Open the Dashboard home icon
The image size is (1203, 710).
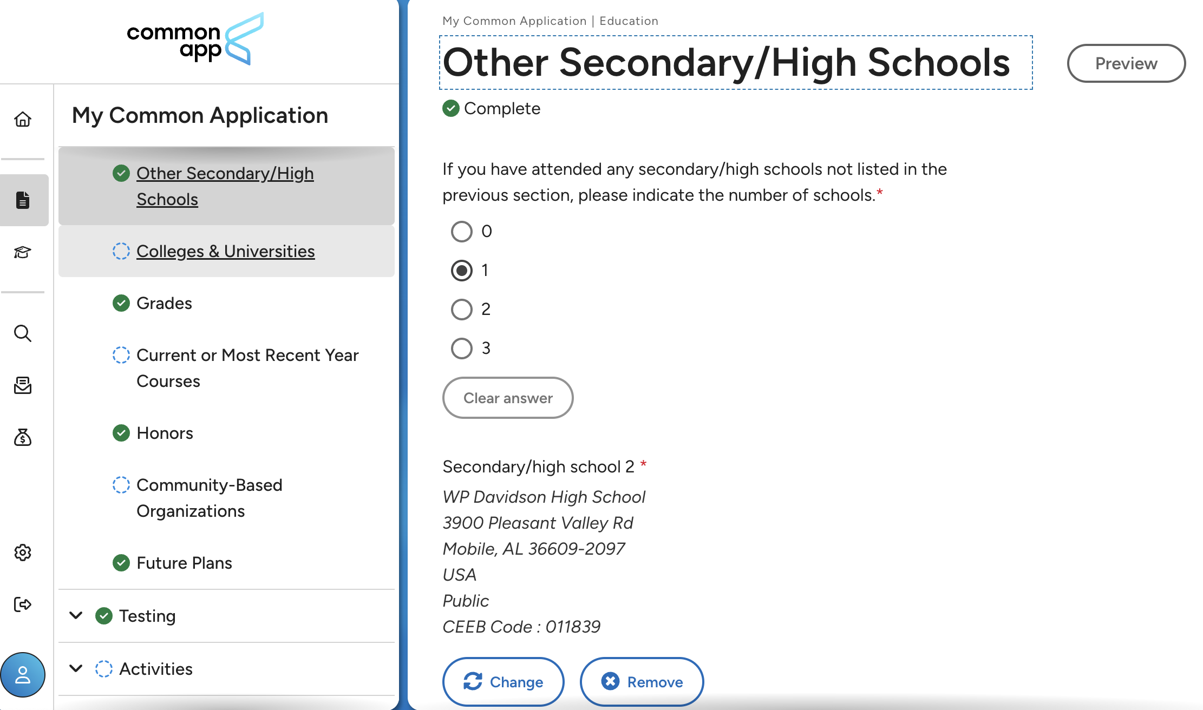[x=23, y=120]
